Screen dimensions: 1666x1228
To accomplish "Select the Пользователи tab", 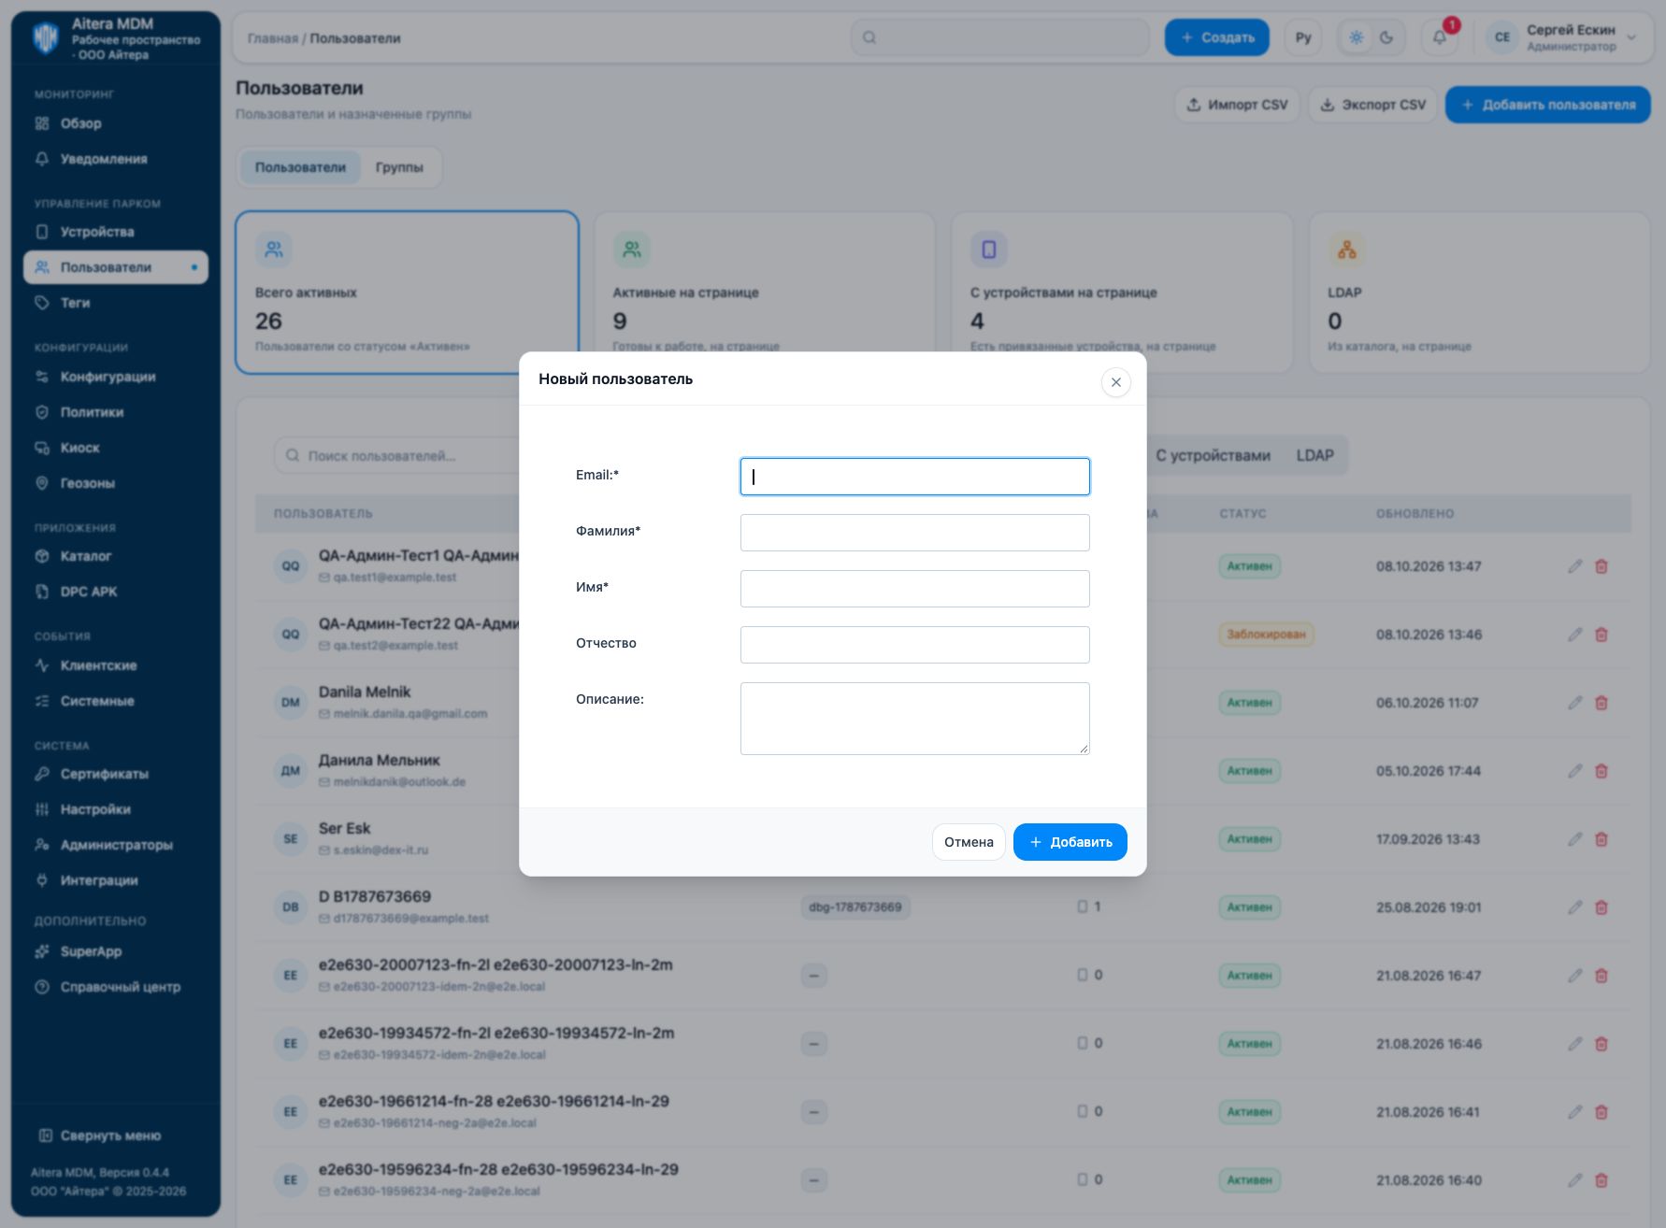I will click(300, 167).
